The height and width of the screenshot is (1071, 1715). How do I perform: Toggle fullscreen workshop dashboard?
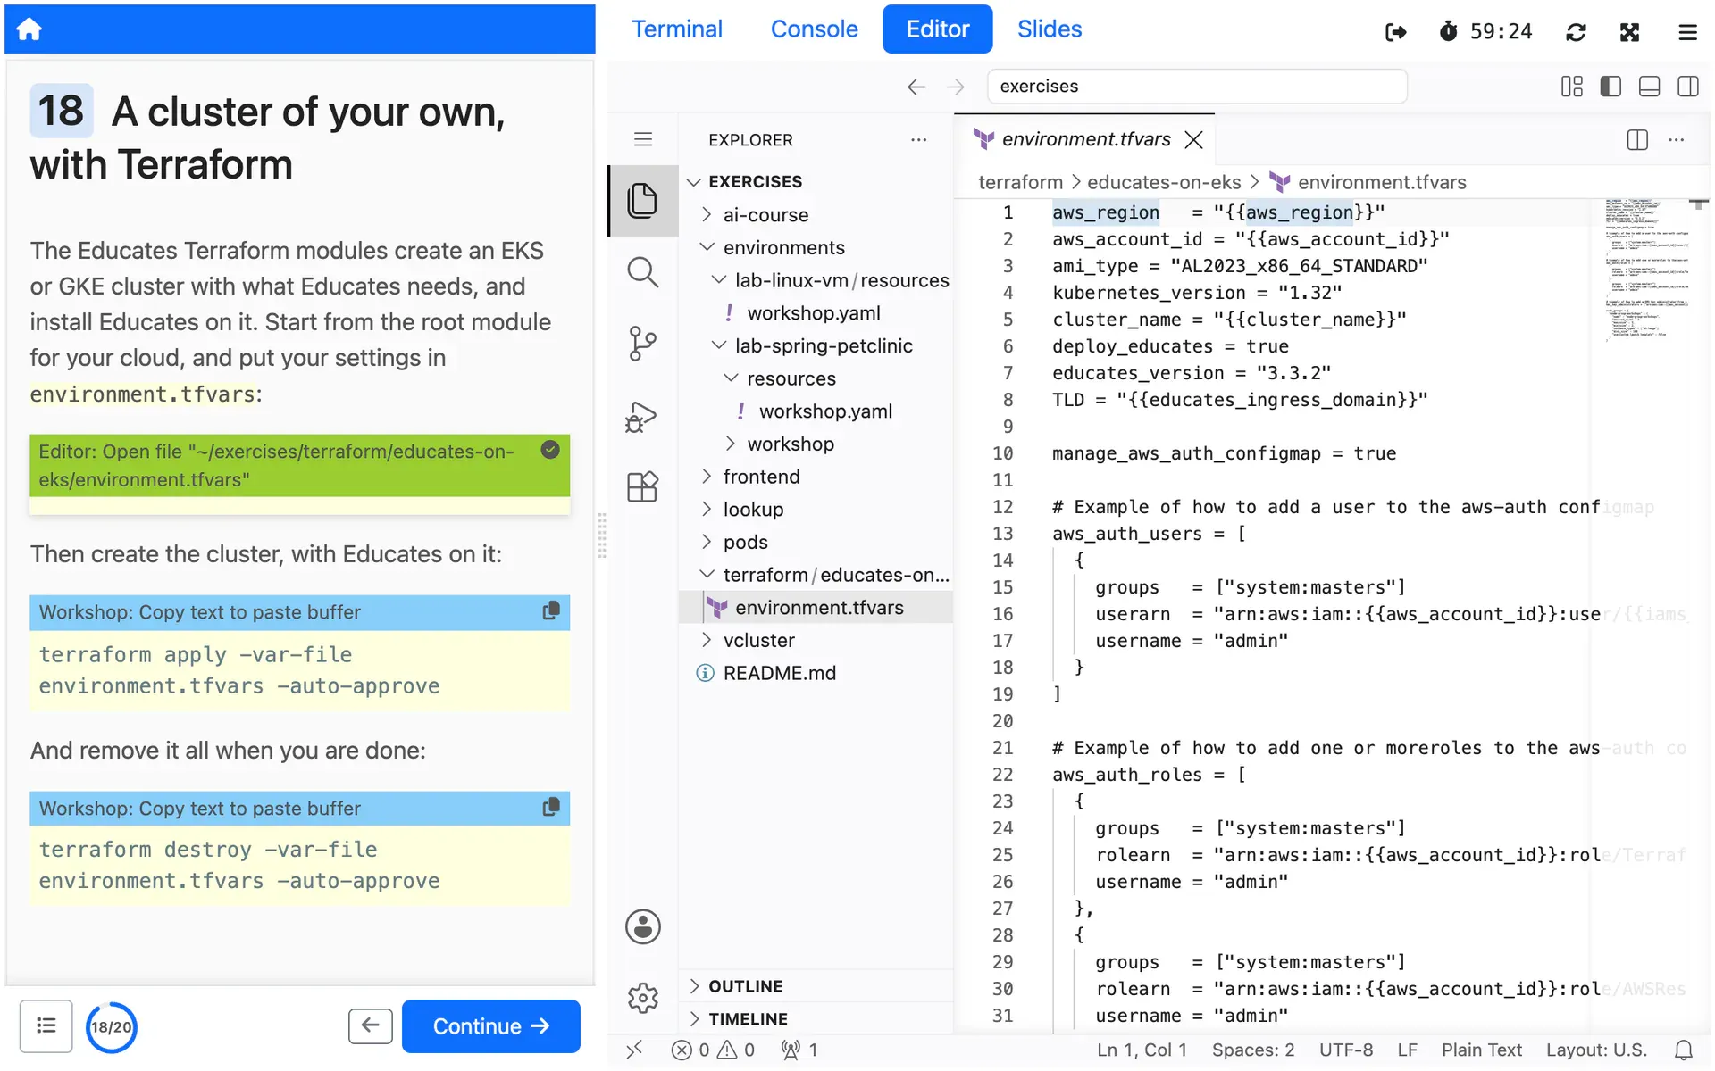(1629, 32)
